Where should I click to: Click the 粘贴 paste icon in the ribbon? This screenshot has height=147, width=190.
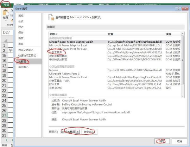(x=6, y=13)
